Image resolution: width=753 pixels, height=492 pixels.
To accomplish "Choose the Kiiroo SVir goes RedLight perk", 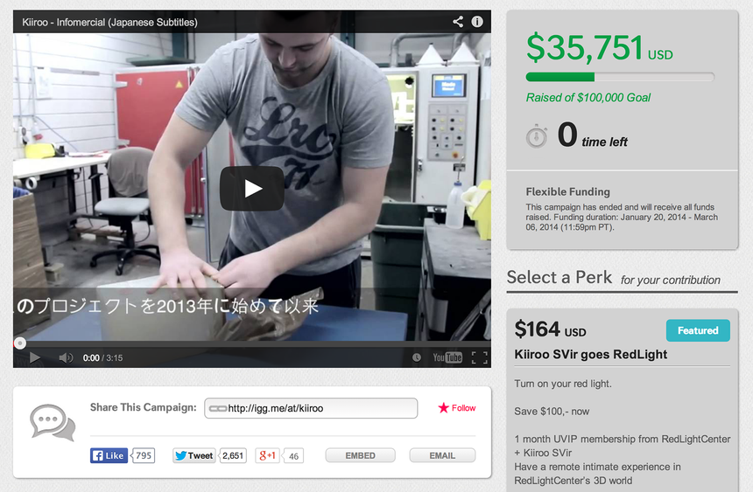I will (x=591, y=355).
